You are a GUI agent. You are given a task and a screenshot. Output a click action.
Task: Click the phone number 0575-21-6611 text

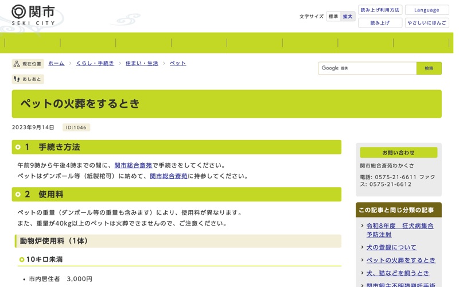pos(395,177)
